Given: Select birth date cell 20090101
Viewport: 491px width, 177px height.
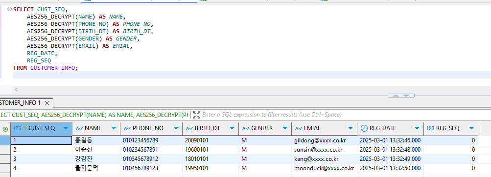Looking at the screenshot, I should point(210,140).
